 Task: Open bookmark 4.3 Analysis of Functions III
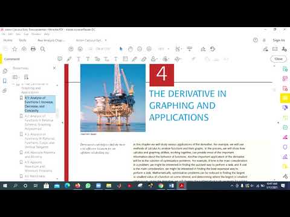(39, 140)
